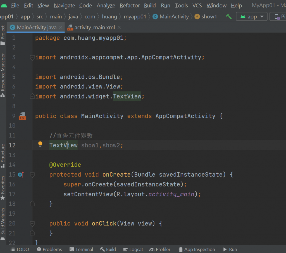Click the @Override annotation
This screenshot has width=286, height=253.
click(x=65, y=165)
